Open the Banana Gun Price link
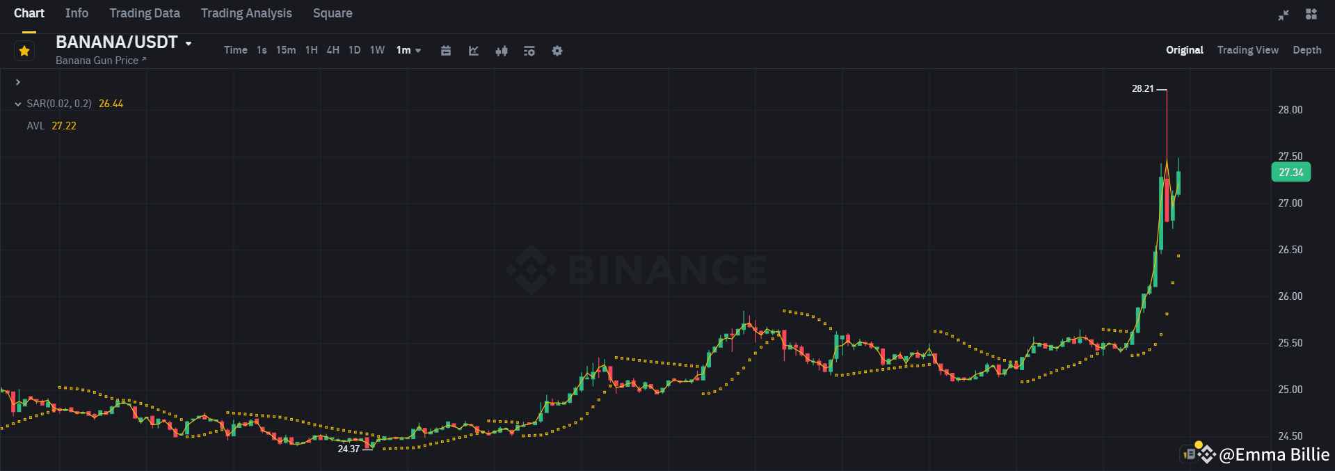The image size is (1335, 471). tap(100, 60)
